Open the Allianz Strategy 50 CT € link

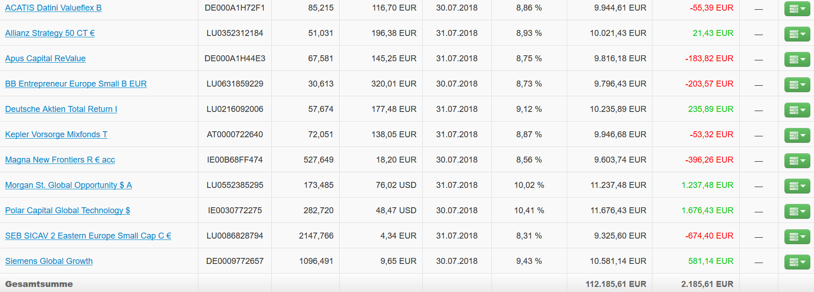tap(50, 33)
